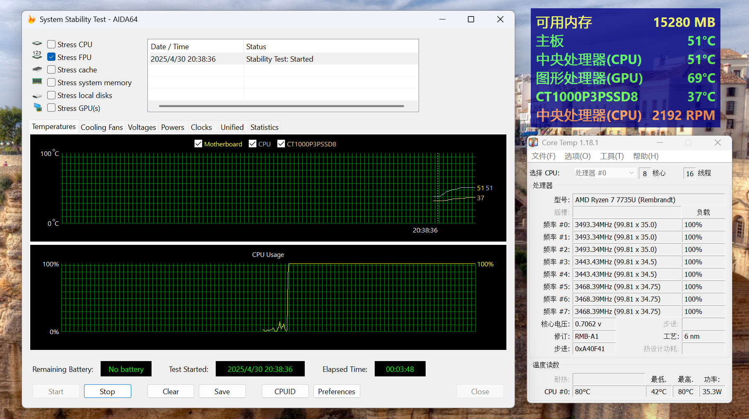Click the CPU chip icon beside Stress CPU
This screenshot has height=419, width=749.
click(37, 43)
